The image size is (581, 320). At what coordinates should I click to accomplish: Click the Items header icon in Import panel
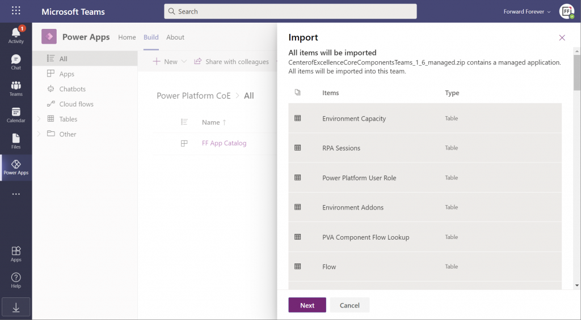(297, 92)
